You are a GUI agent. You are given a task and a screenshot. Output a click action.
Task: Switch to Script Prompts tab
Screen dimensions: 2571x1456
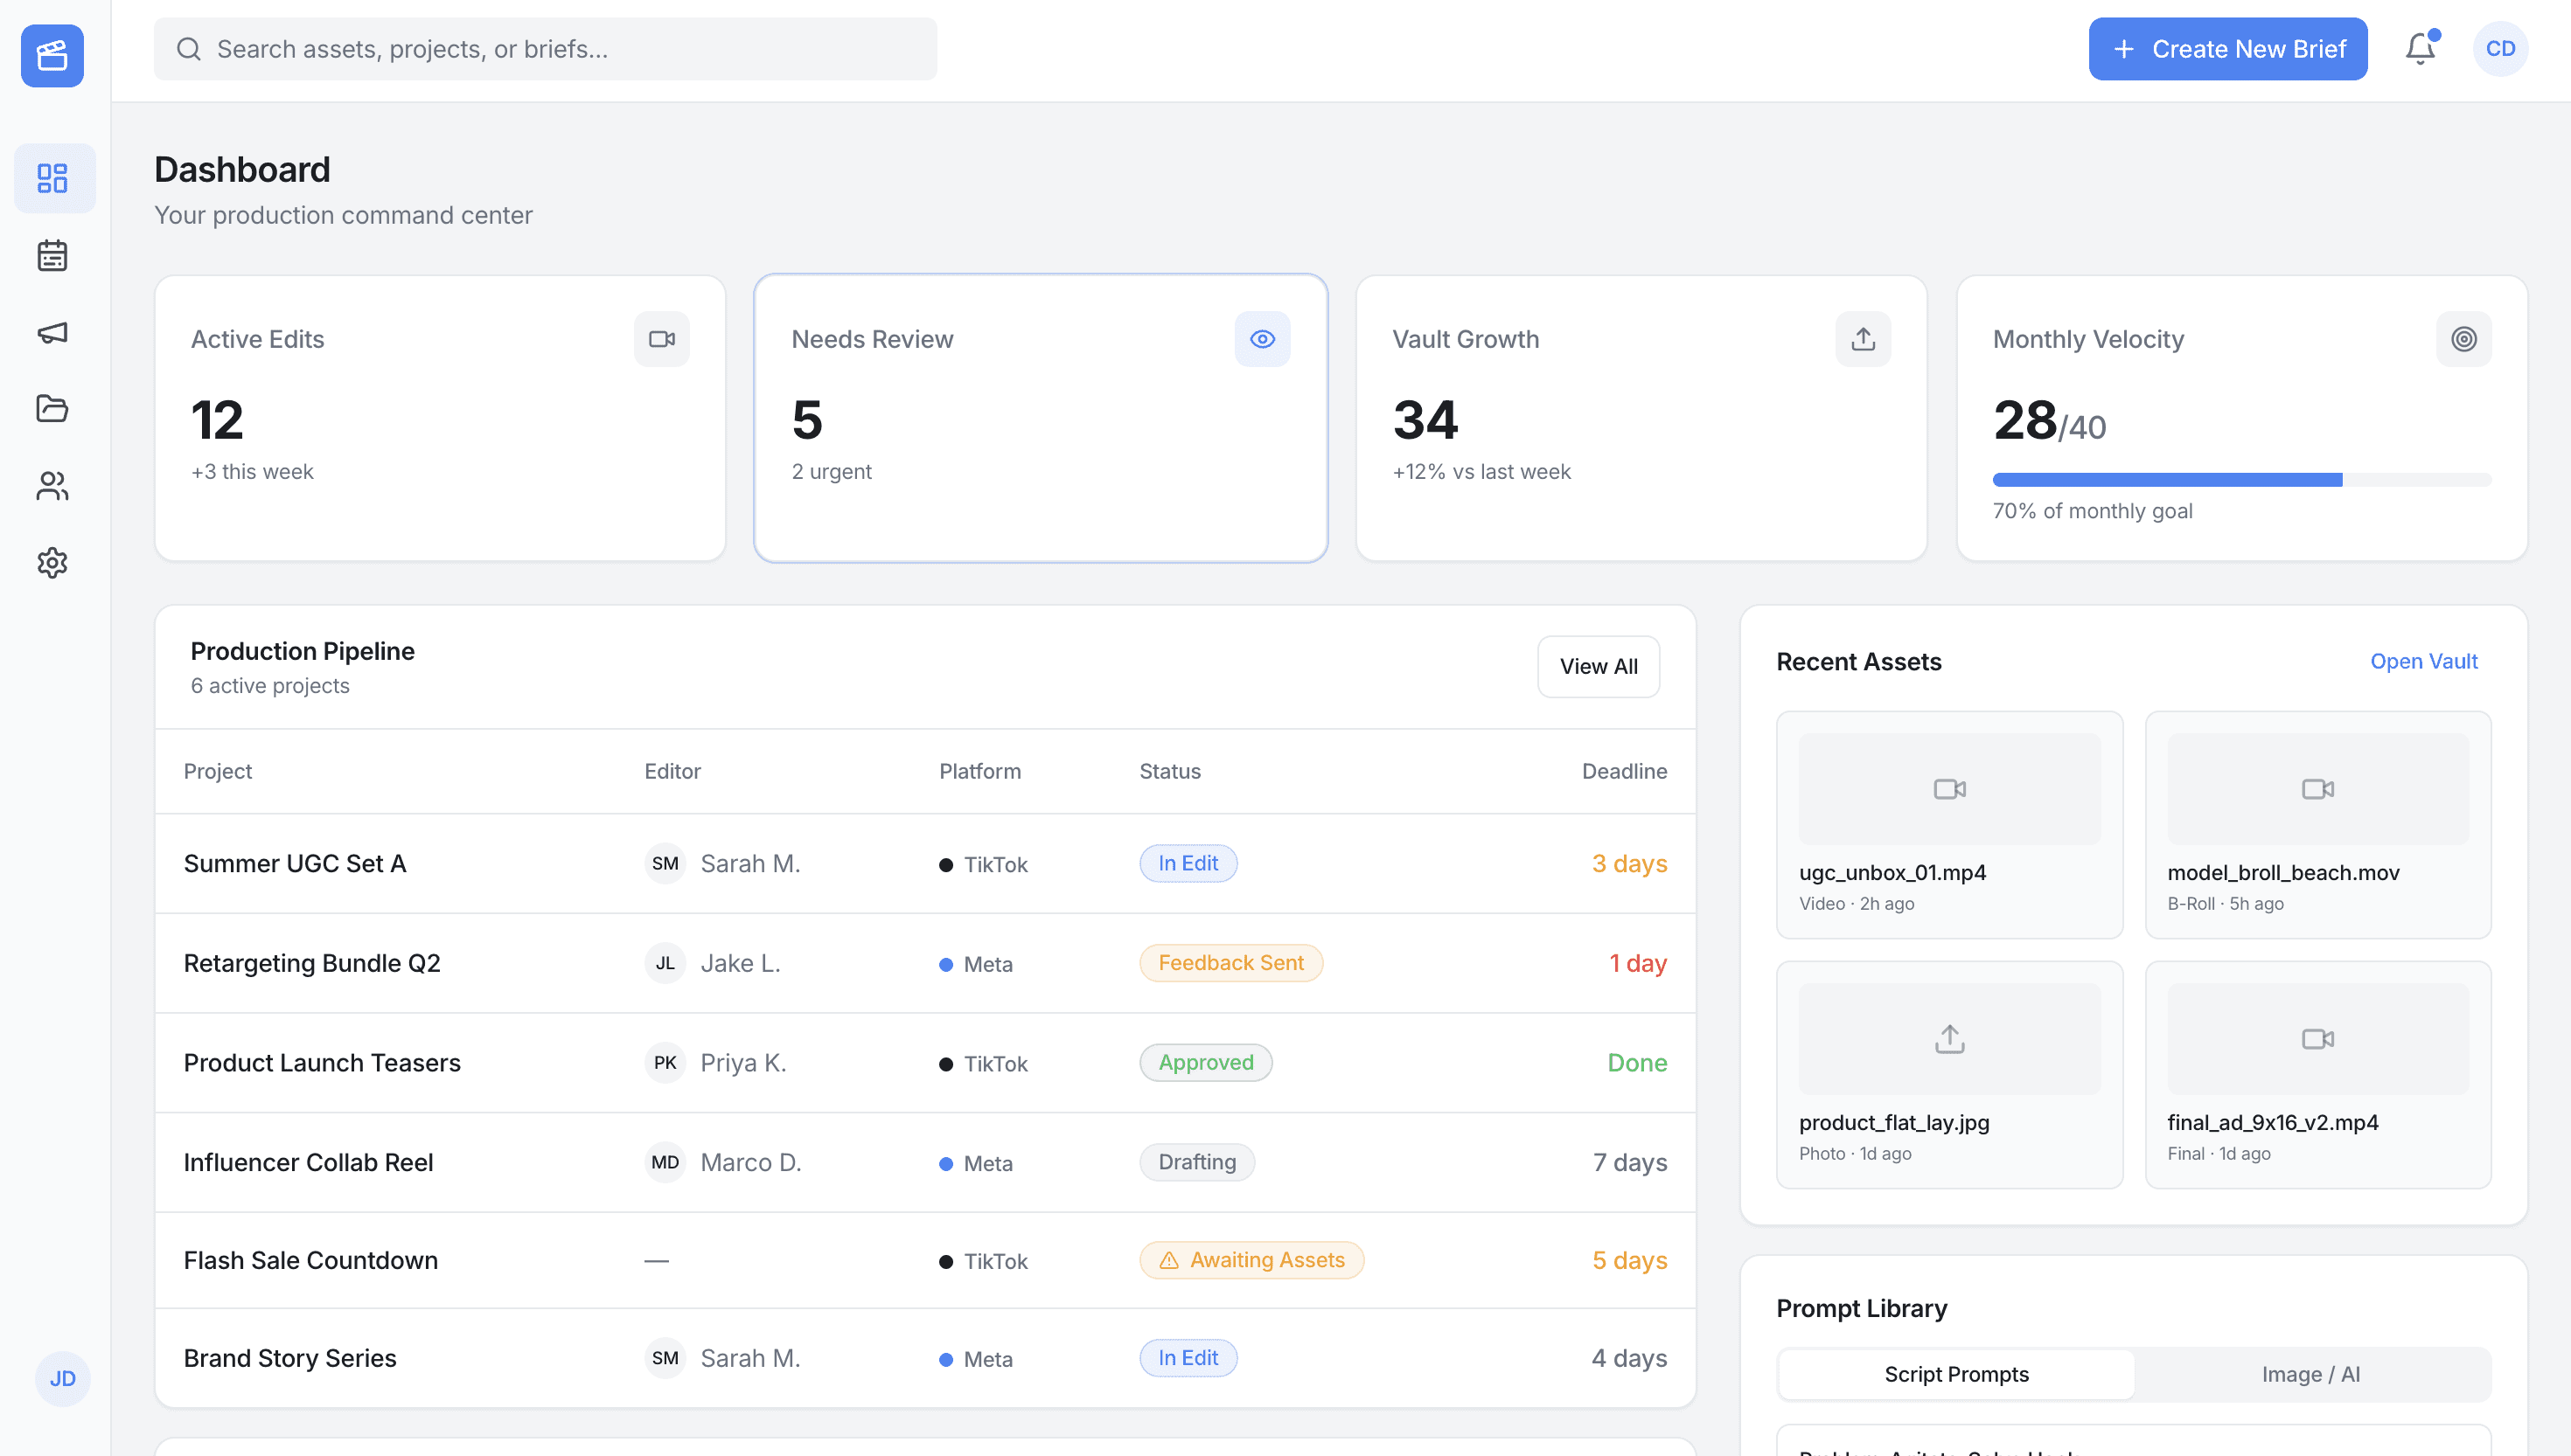1955,1375
